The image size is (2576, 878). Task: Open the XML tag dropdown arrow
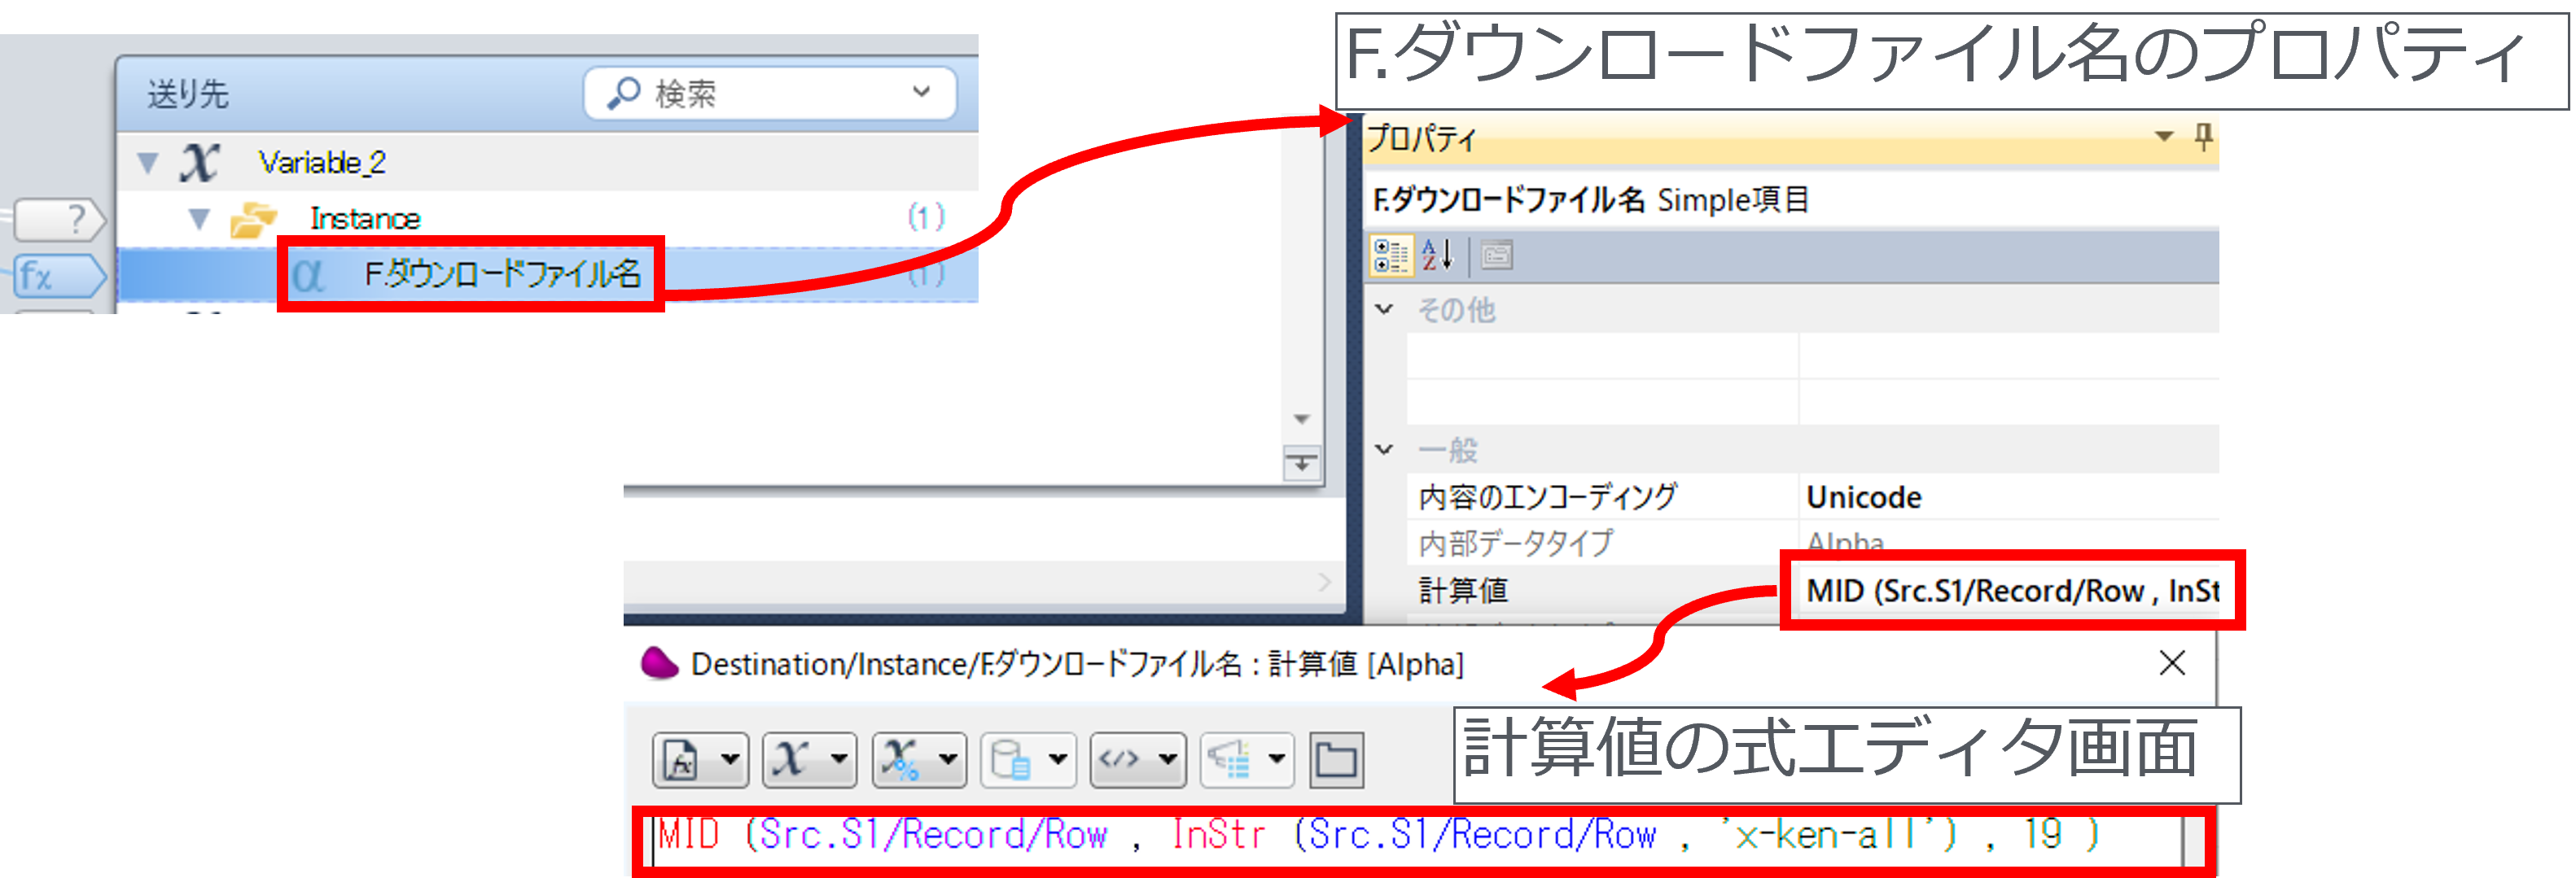point(1167,760)
